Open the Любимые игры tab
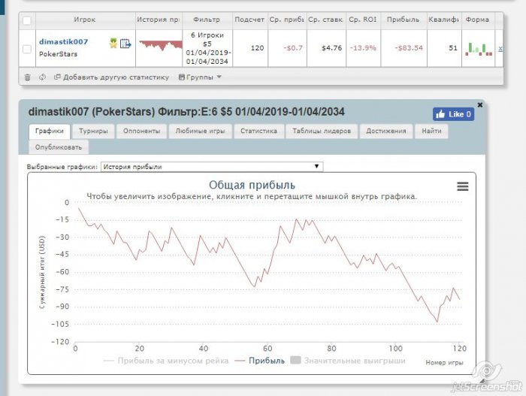The height and width of the screenshot is (396, 526). pyautogui.click(x=201, y=131)
